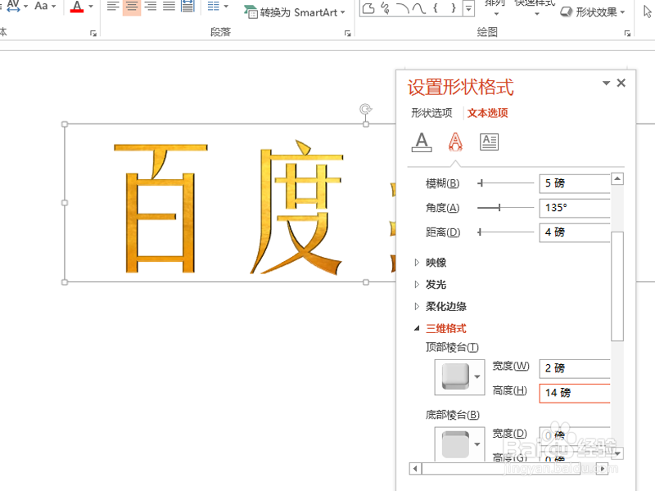Open text fill and outline icon
This screenshot has height=491, width=655.
[422, 142]
